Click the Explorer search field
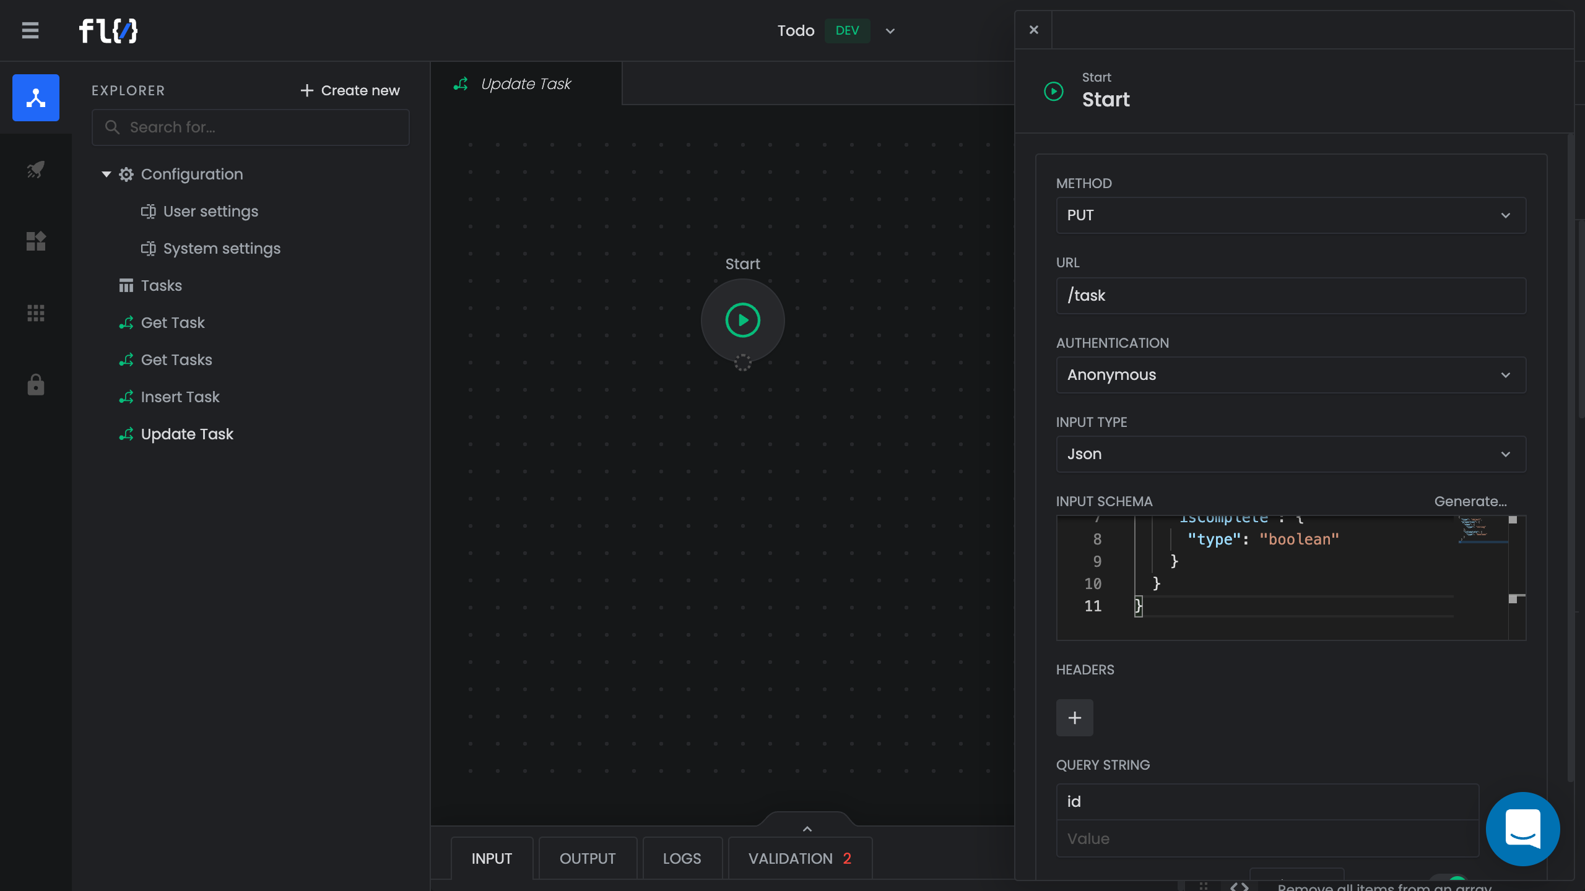Screen dimensions: 1585x891 (250, 127)
